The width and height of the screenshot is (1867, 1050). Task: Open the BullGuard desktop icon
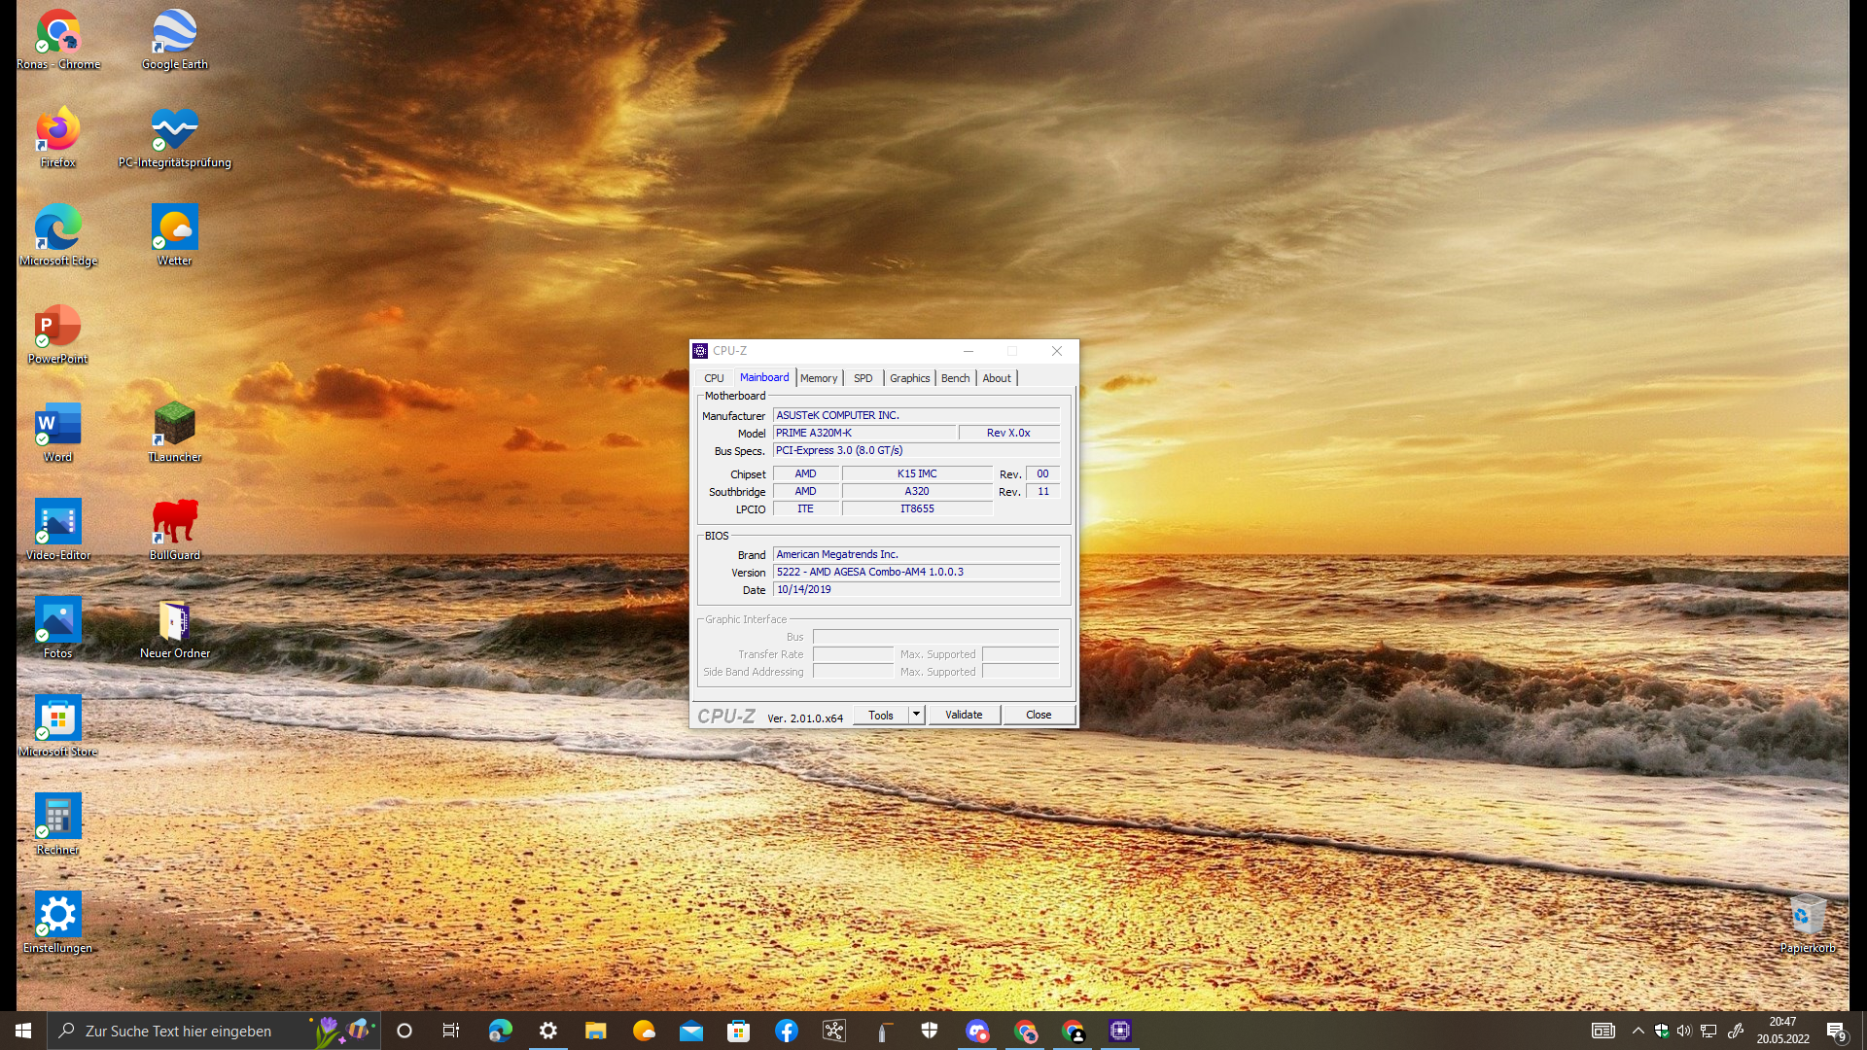174,523
